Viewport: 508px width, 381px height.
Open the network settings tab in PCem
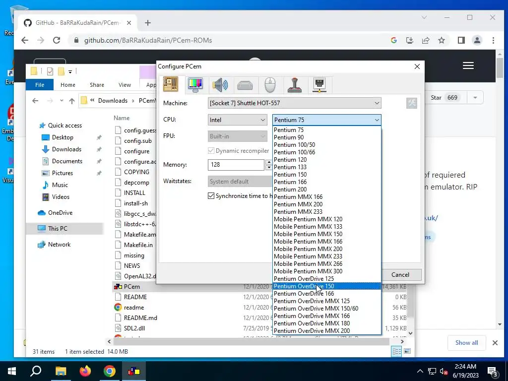click(319, 85)
